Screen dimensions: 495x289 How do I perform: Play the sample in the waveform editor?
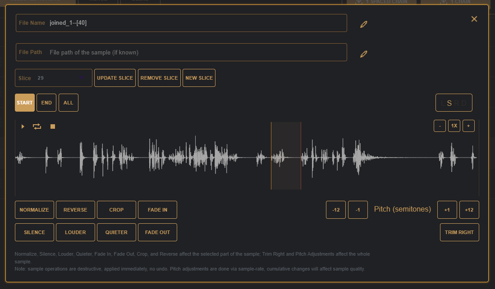[x=23, y=126]
